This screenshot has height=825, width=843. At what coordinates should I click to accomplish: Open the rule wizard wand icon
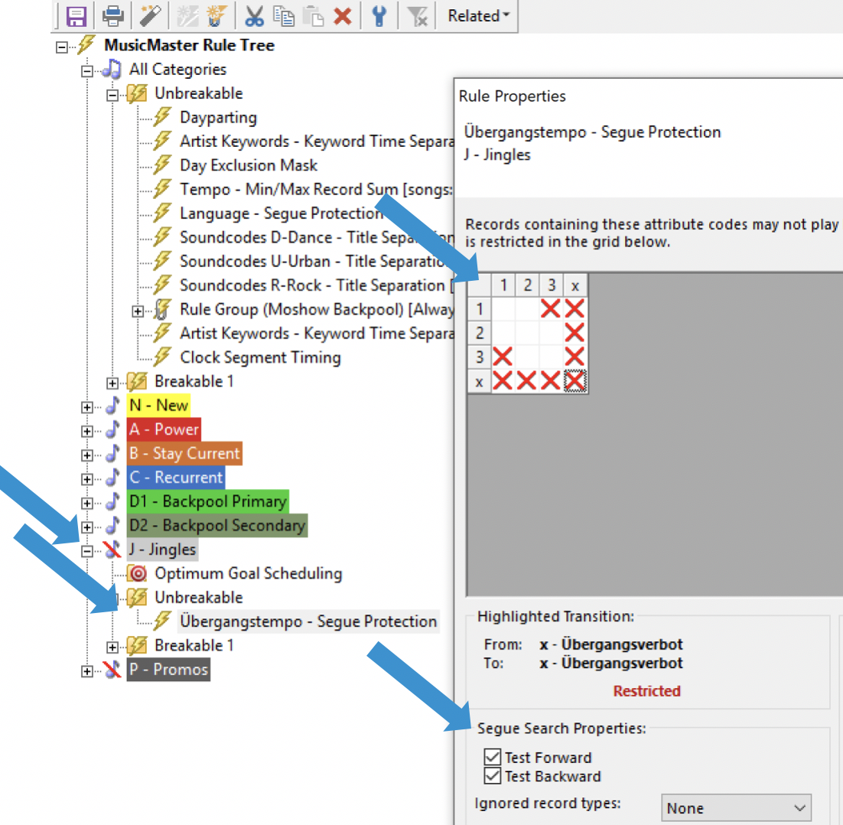151,16
